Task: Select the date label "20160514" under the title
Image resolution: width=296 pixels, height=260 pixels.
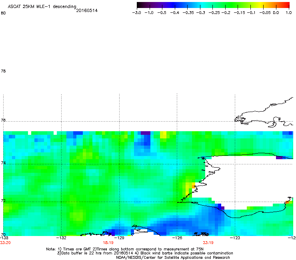Action: tap(87, 10)
